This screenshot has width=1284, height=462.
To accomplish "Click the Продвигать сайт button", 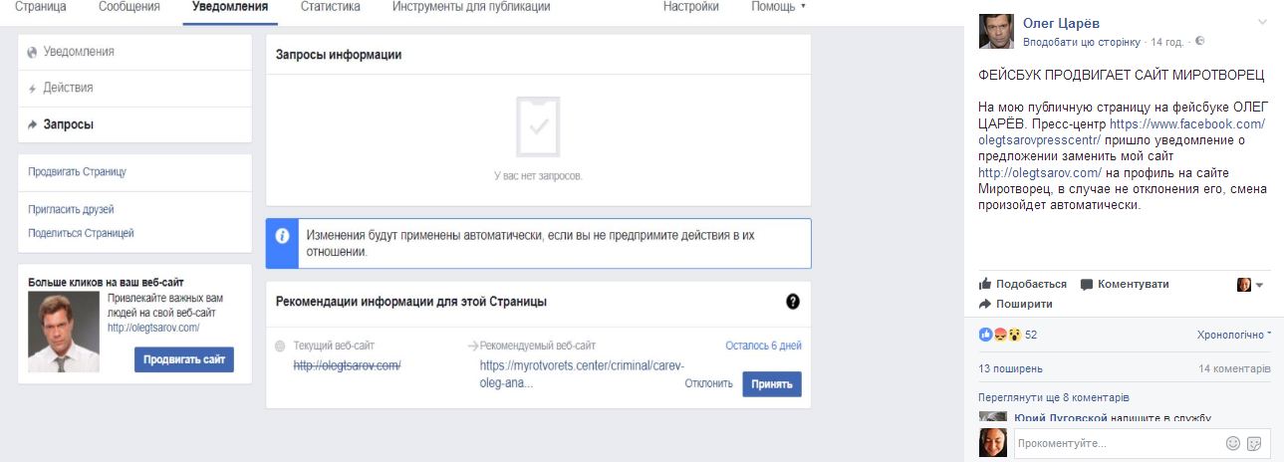I will 184,359.
